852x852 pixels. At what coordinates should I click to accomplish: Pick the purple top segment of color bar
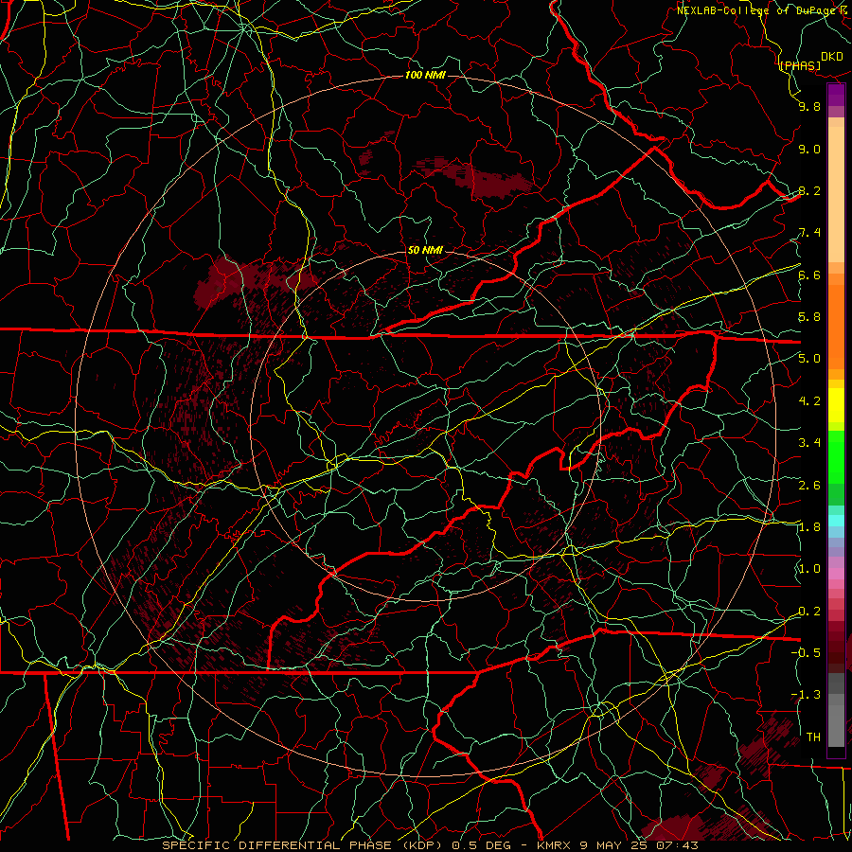coord(836,95)
